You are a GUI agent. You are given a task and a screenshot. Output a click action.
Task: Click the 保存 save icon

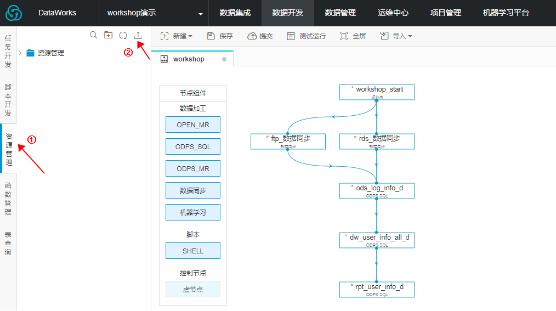click(211, 36)
